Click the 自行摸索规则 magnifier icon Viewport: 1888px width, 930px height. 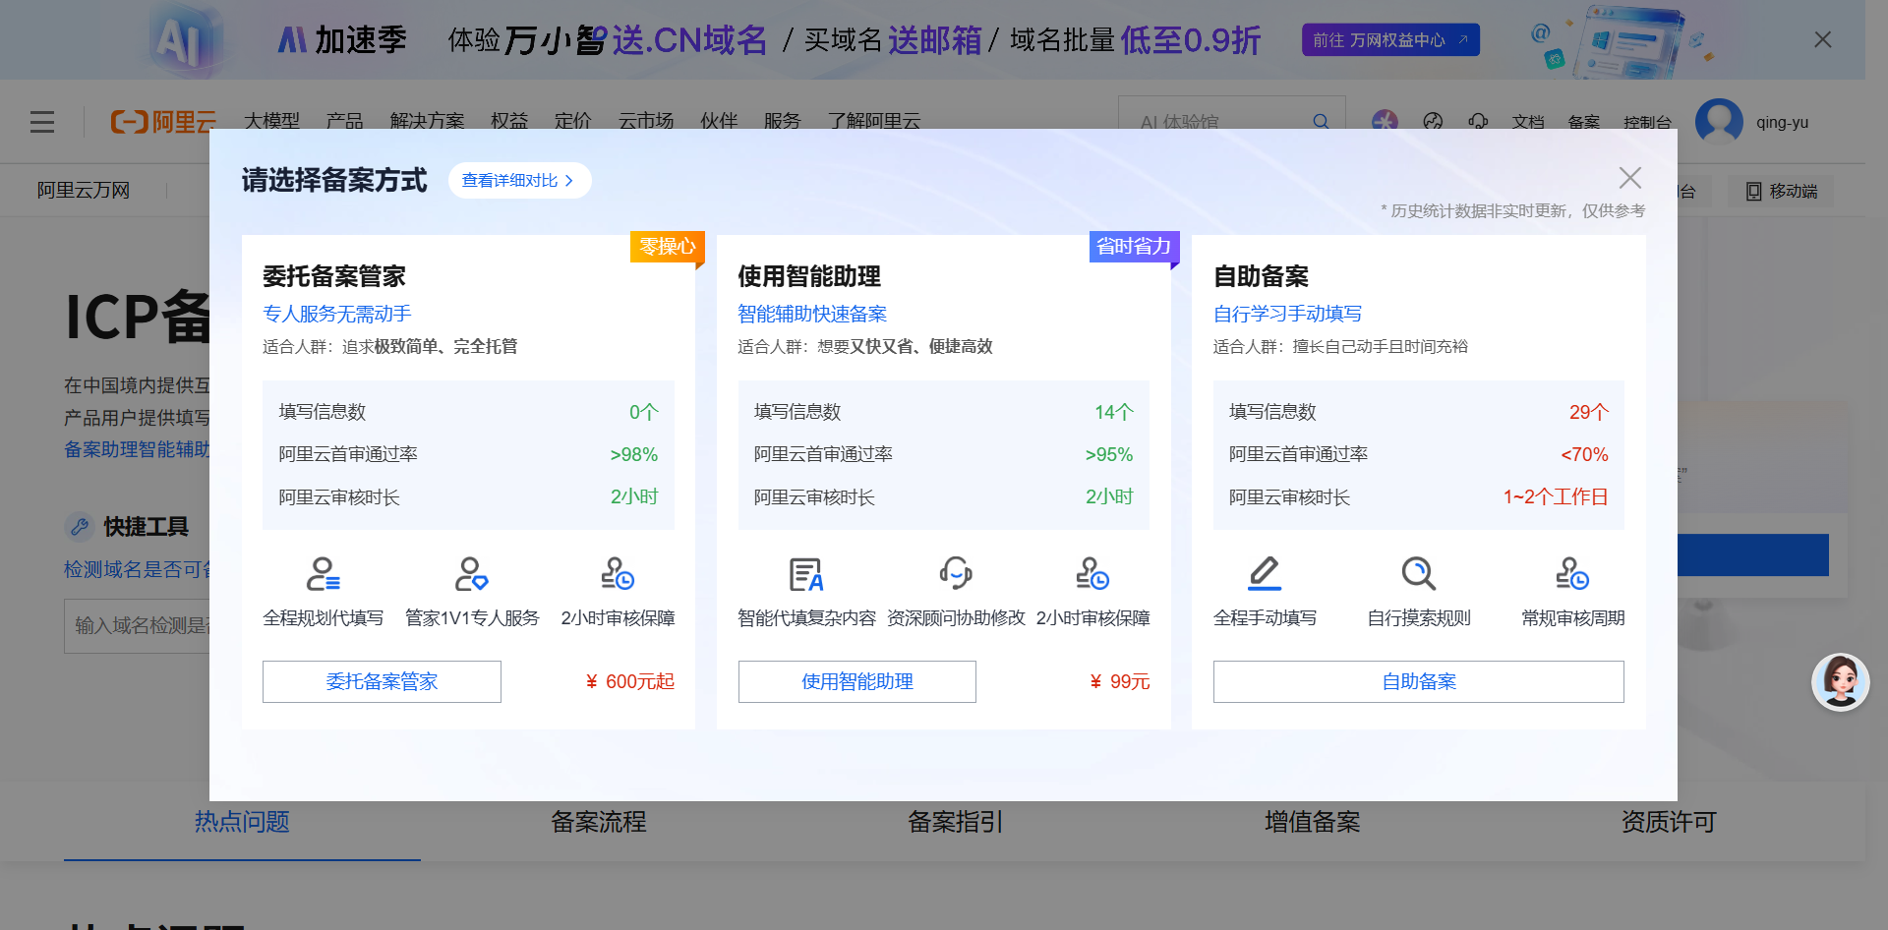pyautogui.click(x=1419, y=573)
